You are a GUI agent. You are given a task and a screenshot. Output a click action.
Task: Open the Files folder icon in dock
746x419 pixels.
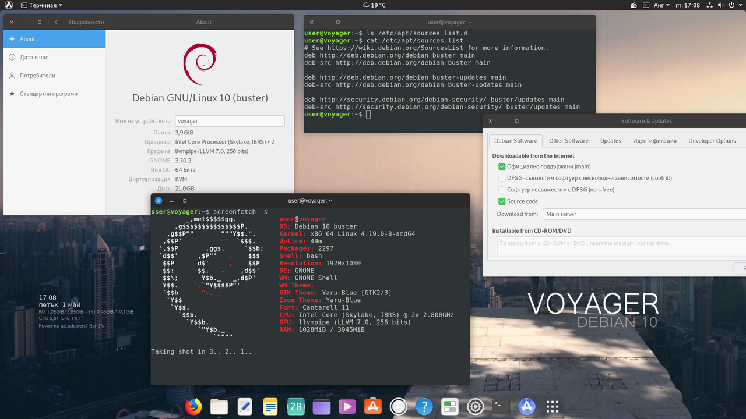pyautogui.click(x=219, y=406)
